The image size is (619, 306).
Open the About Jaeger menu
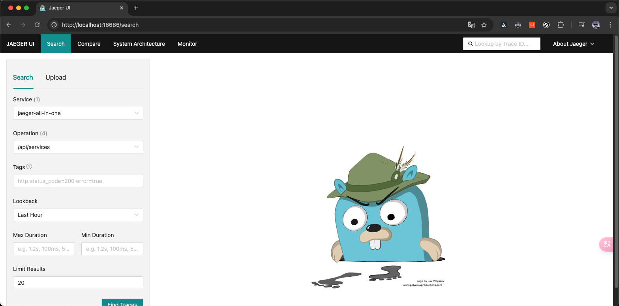click(573, 44)
